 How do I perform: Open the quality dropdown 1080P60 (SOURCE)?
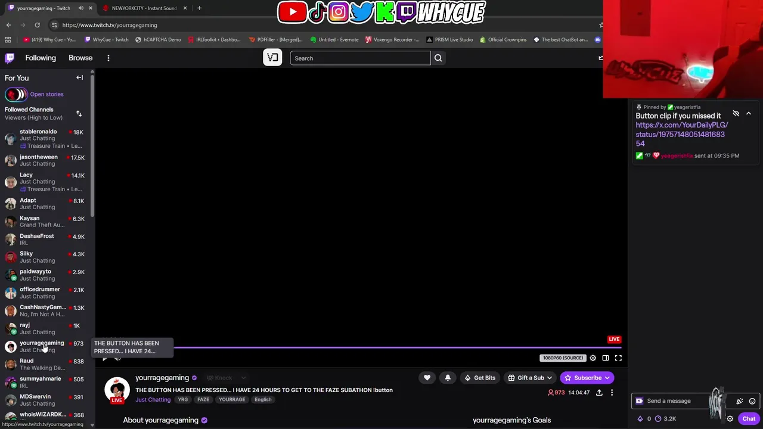point(563,358)
